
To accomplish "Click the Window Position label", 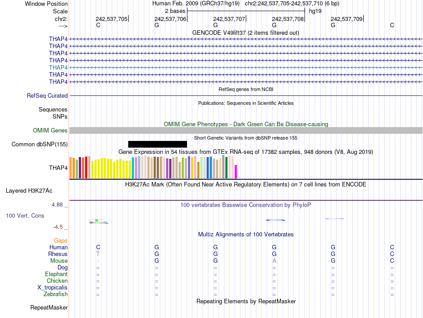I will click(46, 4).
